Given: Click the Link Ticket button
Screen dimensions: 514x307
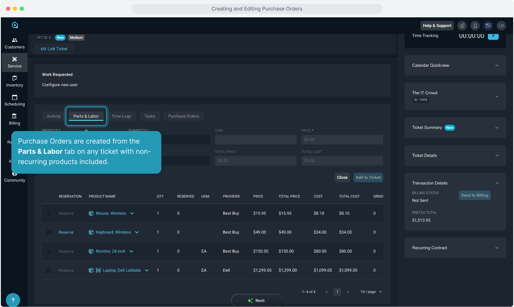Looking at the screenshot, I should [x=54, y=49].
